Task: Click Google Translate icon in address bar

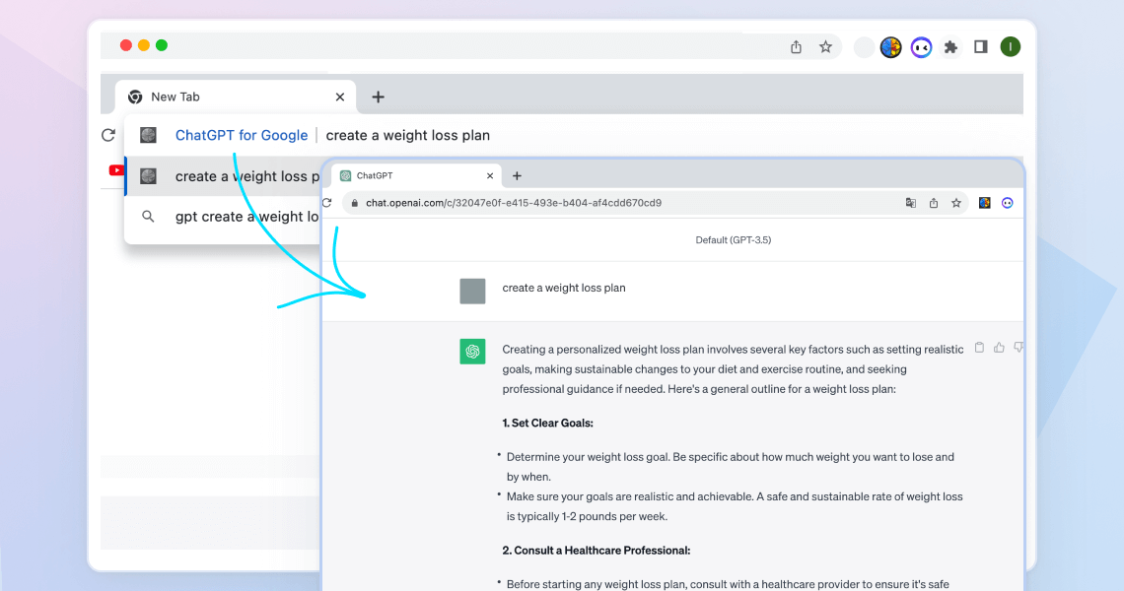Action: coord(910,202)
